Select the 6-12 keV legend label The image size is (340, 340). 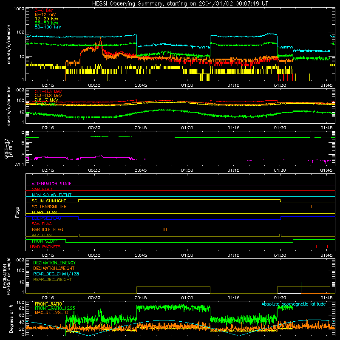click(45, 14)
